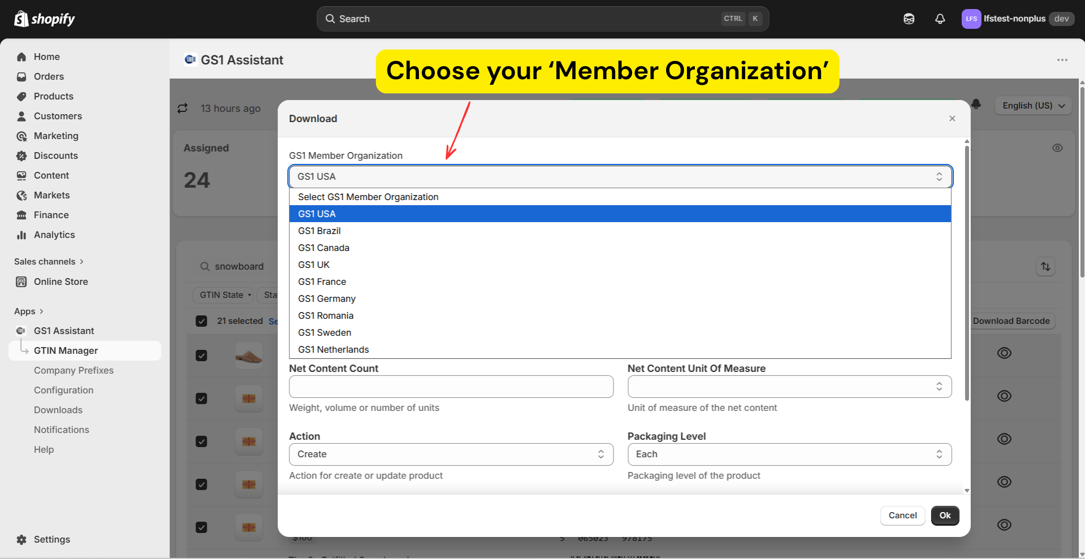Viewport: 1085px width, 559px height.
Task: Click the Analytics bar chart icon
Action: pyautogui.click(x=21, y=235)
